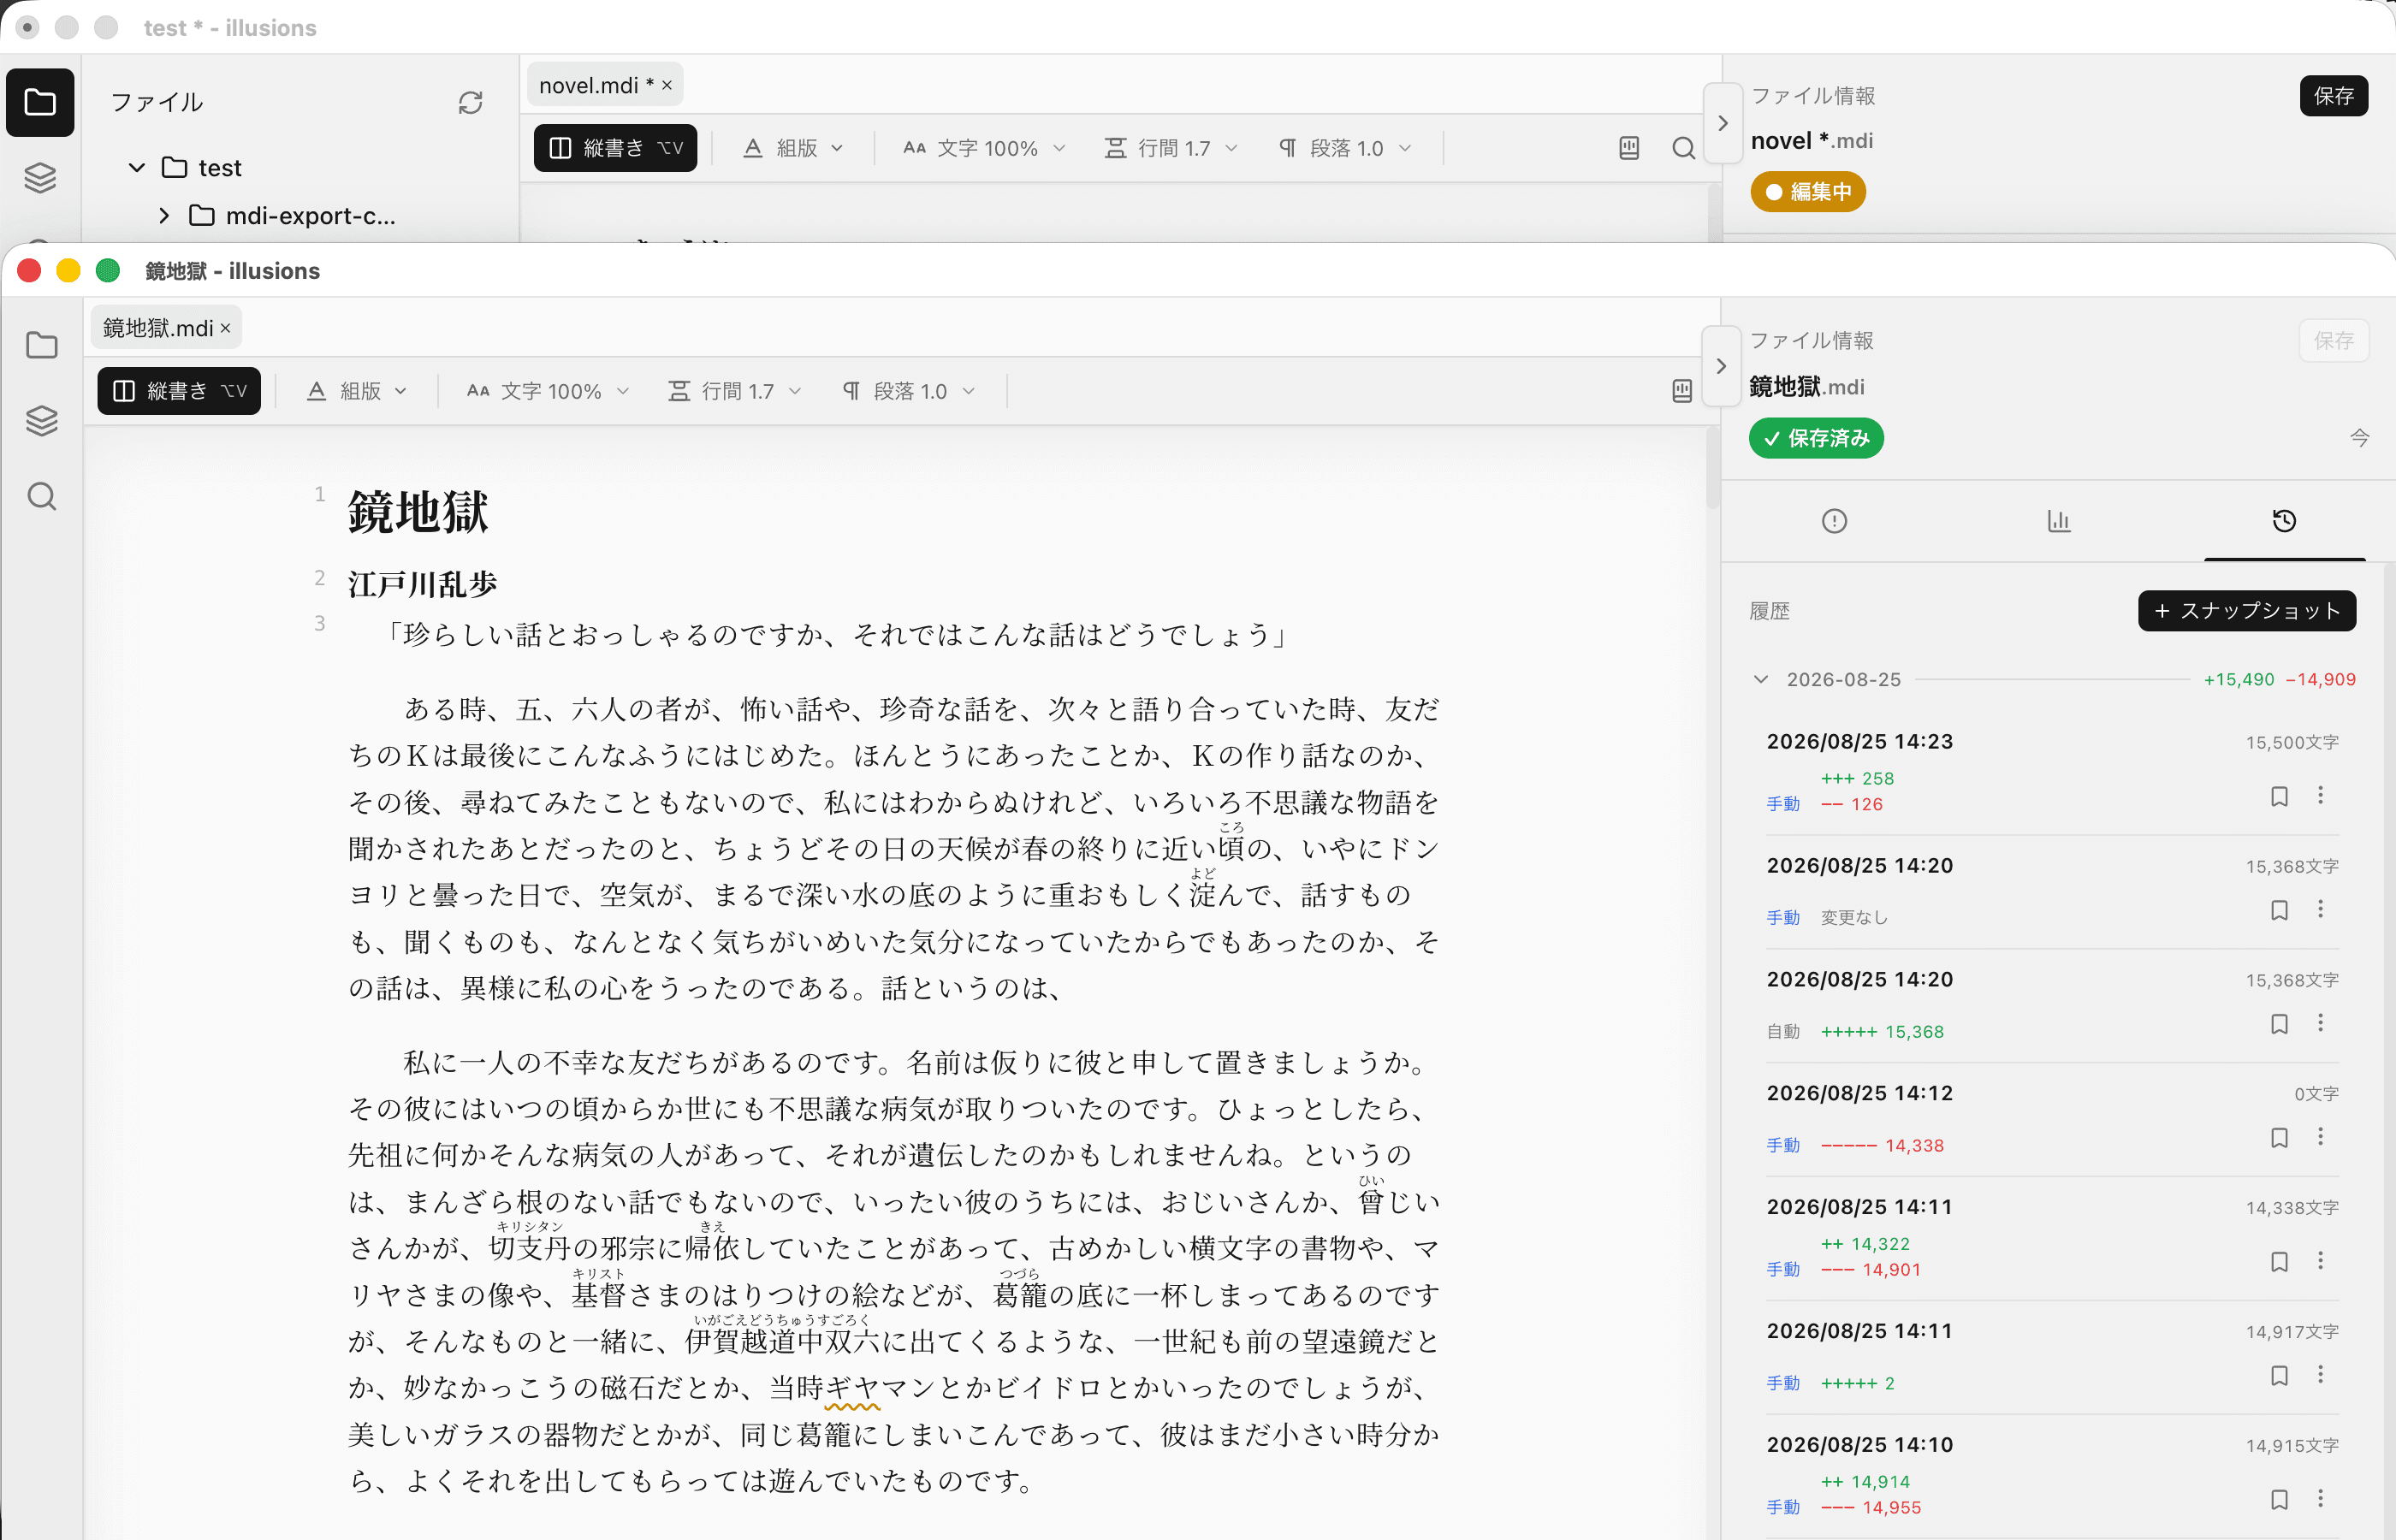Open the files sidebar icon in 鏡地獄 window
Screen dimensions: 2396x1540
tap(41, 346)
